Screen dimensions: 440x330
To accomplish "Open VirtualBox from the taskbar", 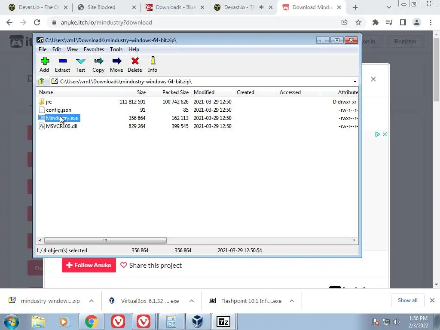I will (197, 321).
